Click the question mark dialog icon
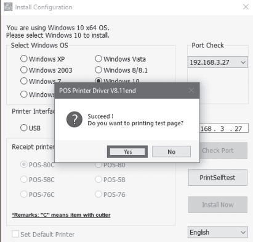 click(x=74, y=119)
